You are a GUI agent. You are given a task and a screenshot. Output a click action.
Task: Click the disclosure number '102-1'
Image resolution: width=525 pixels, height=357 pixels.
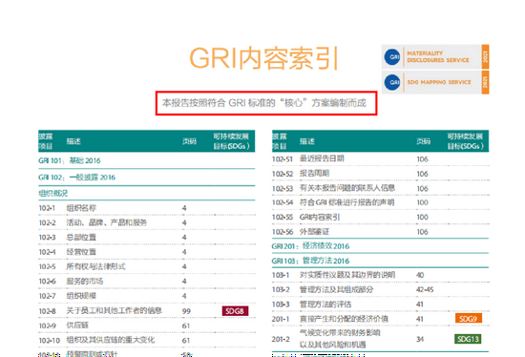[x=47, y=208]
